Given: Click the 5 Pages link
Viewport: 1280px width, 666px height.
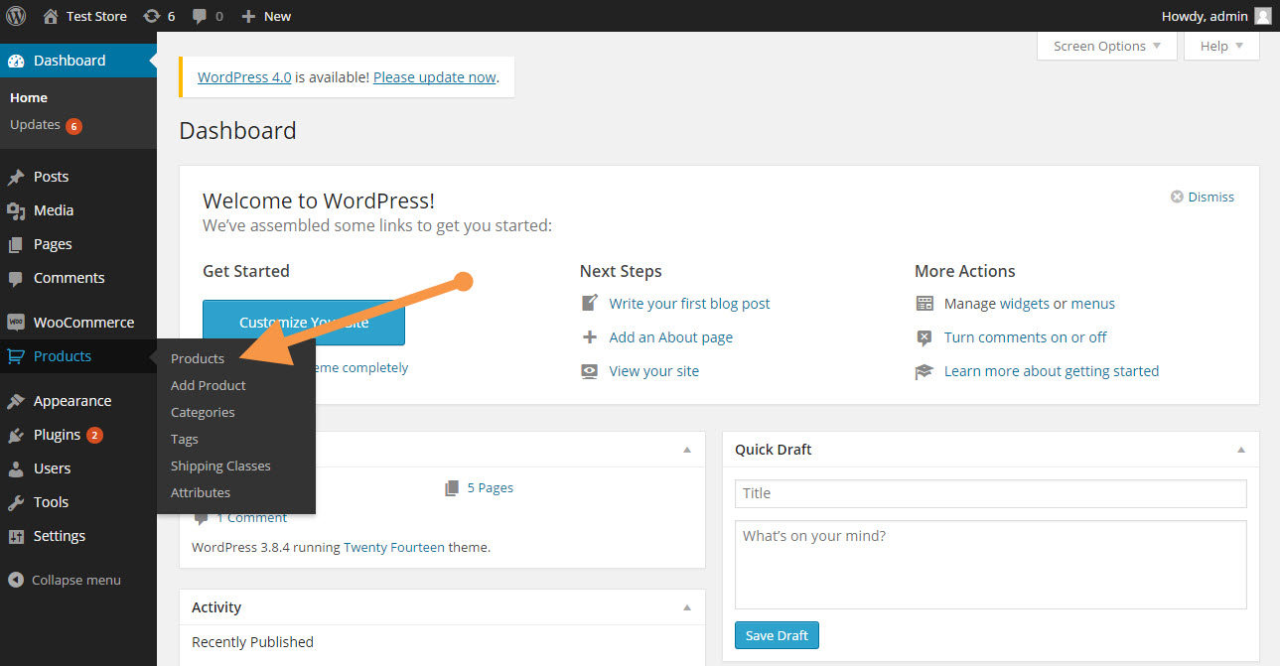Looking at the screenshot, I should tap(490, 487).
